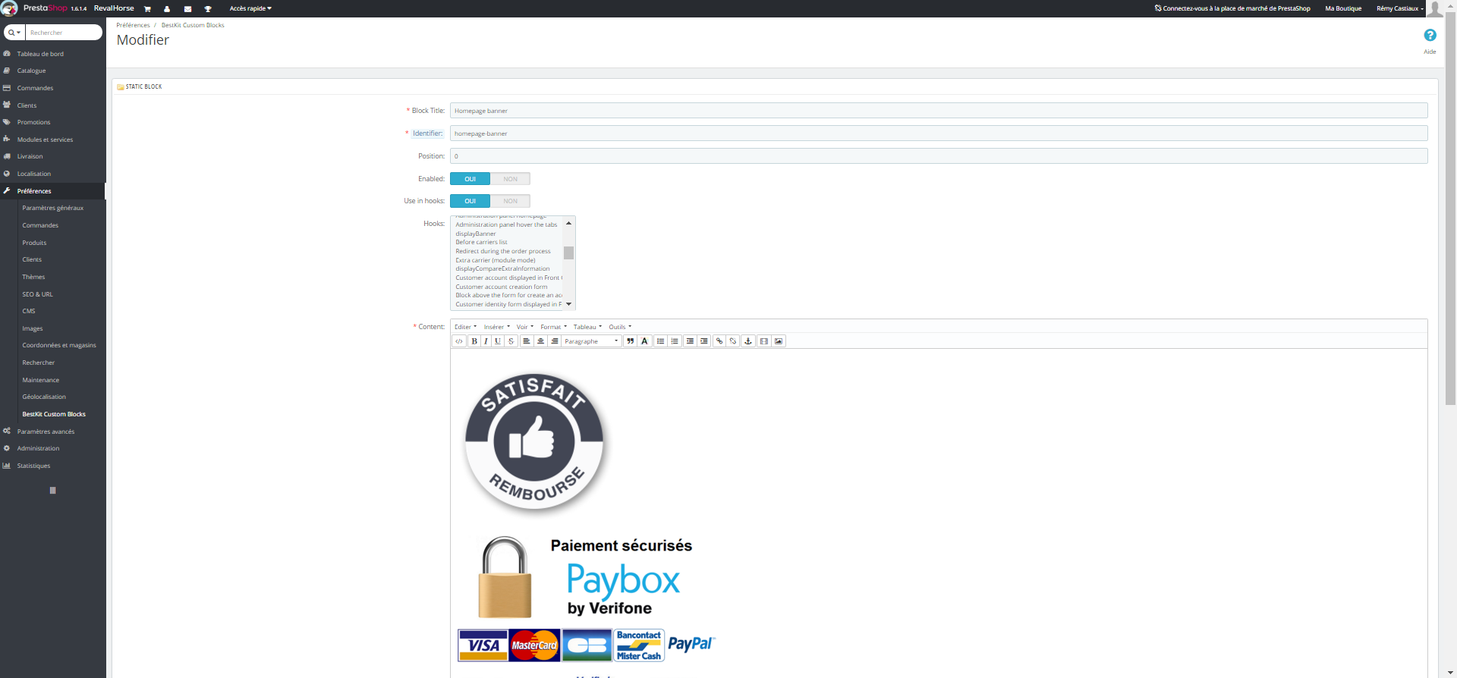The width and height of the screenshot is (1457, 678).
Task: Set Enabled to OUI
Action: (x=470, y=179)
